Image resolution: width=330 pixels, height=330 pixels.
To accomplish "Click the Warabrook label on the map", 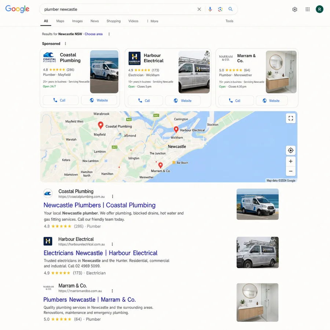I will point(101,114).
